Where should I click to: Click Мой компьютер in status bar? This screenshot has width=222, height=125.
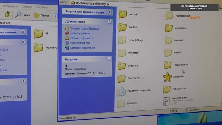(x=195, y=110)
